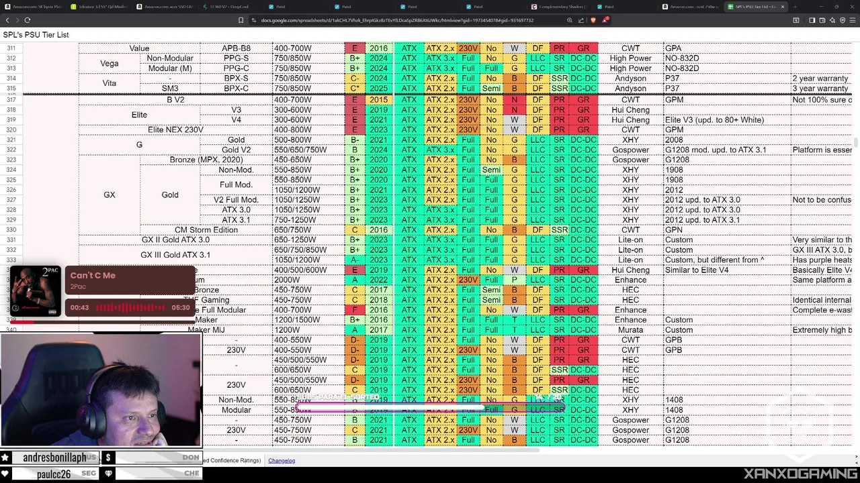Click the star icon beside andresbonillaph

[5, 458]
